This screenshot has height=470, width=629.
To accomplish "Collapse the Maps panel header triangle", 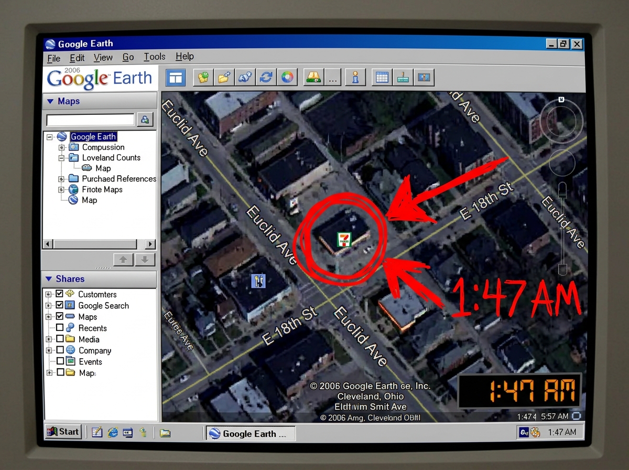I will coord(50,101).
